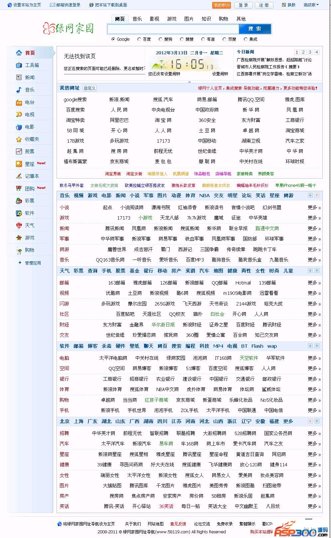
Task: Open the 音乐 music note sidebar icon
Action: [x=19, y=90]
